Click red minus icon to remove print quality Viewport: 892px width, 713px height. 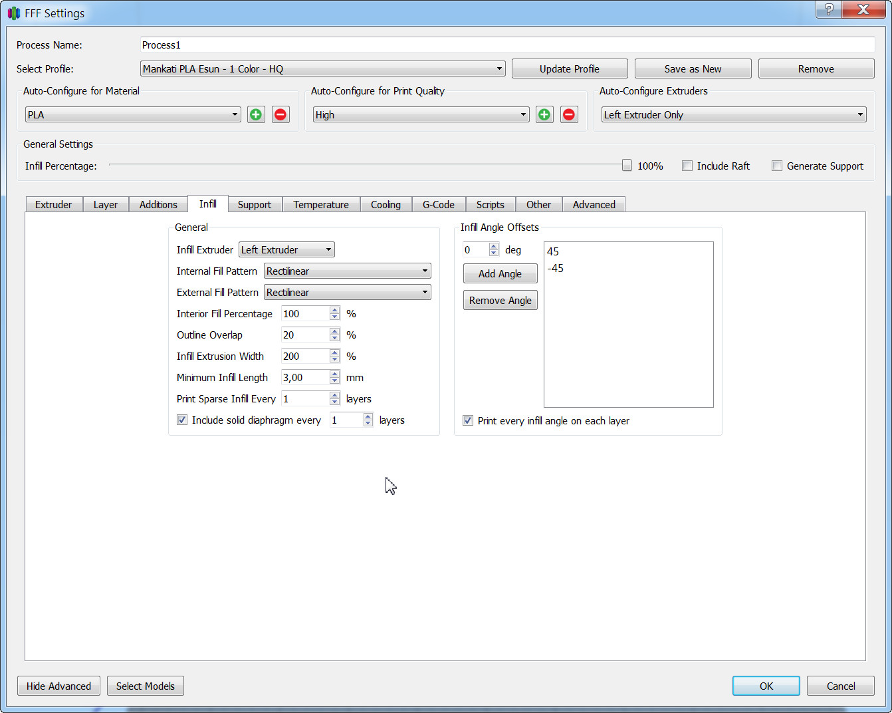coord(569,114)
